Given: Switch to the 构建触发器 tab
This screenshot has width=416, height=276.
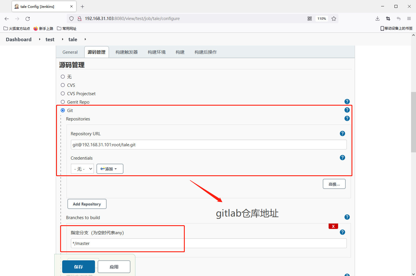Looking at the screenshot, I should coord(126,52).
